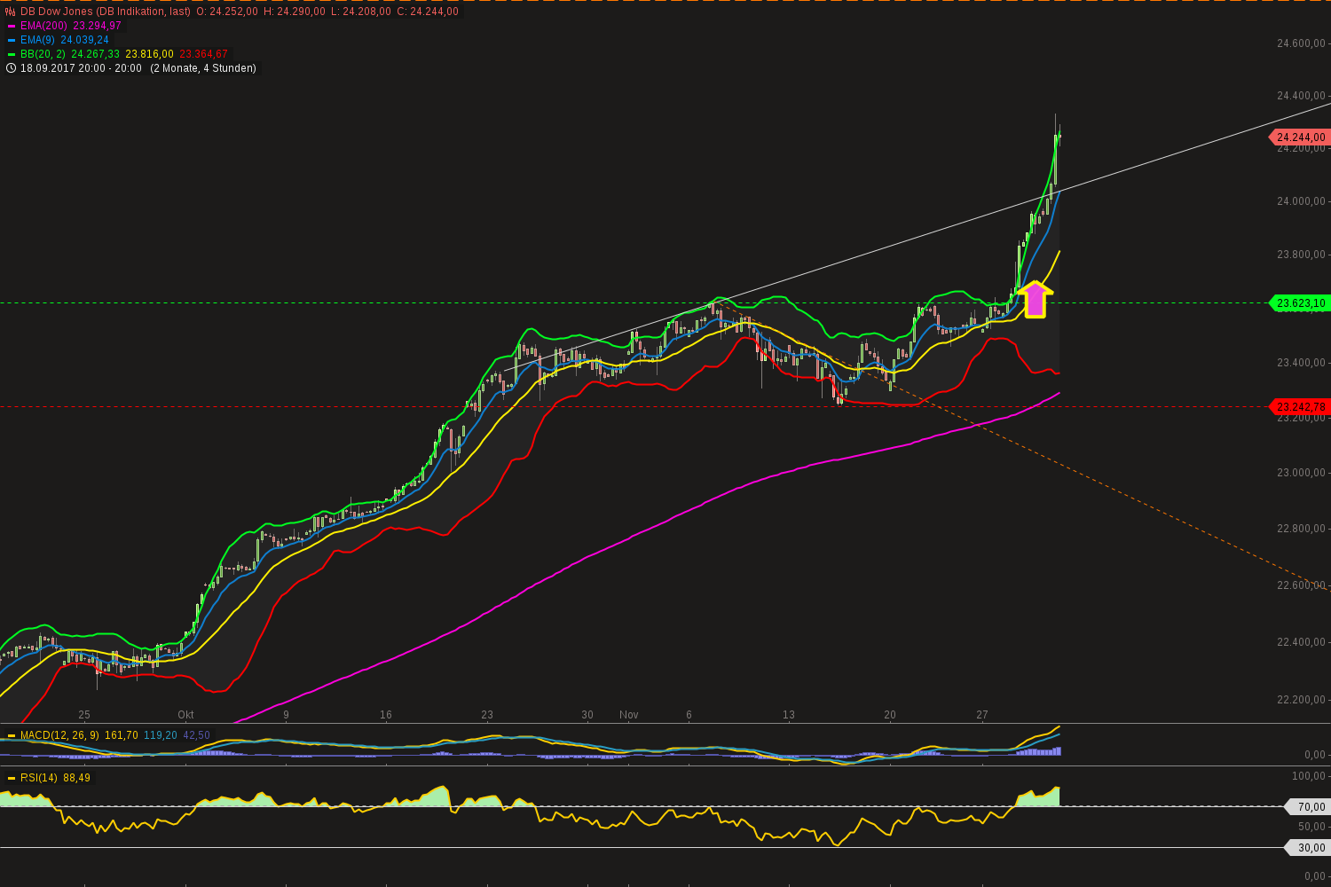Click the yellow RSI legend color marker
This screenshot has width=1331, height=887.
tap(12, 778)
